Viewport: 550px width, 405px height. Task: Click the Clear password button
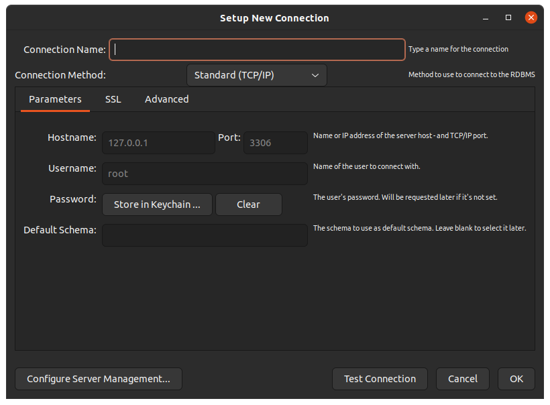pyautogui.click(x=248, y=205)
